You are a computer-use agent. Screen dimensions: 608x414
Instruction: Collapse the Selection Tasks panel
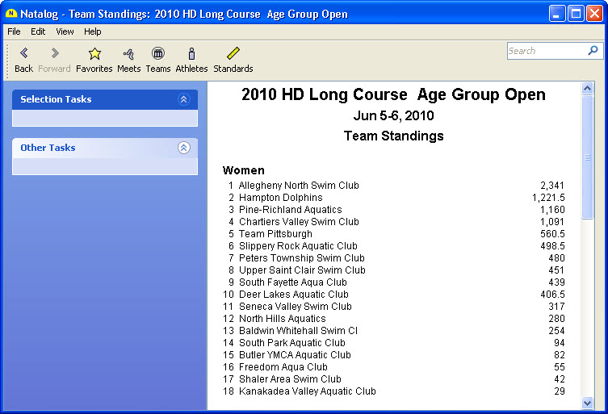[183, 99]
